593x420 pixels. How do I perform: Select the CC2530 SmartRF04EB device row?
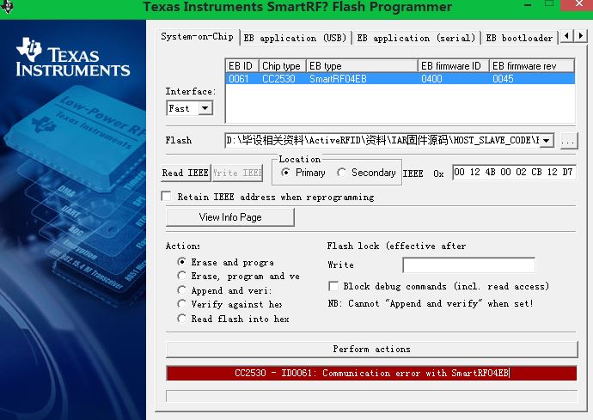(x=400, y=79)
